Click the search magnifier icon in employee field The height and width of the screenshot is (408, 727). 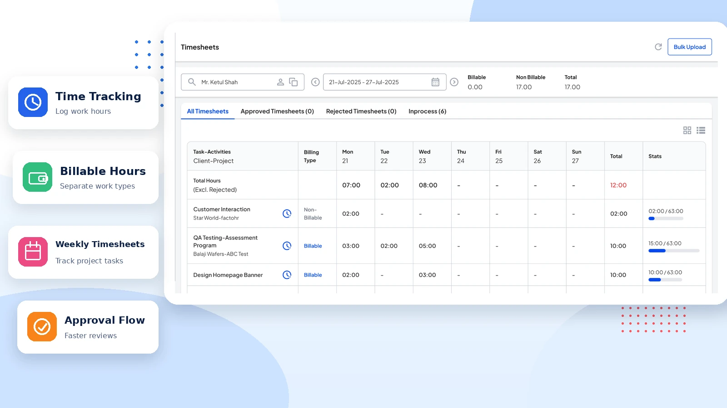tap(192, 82)
